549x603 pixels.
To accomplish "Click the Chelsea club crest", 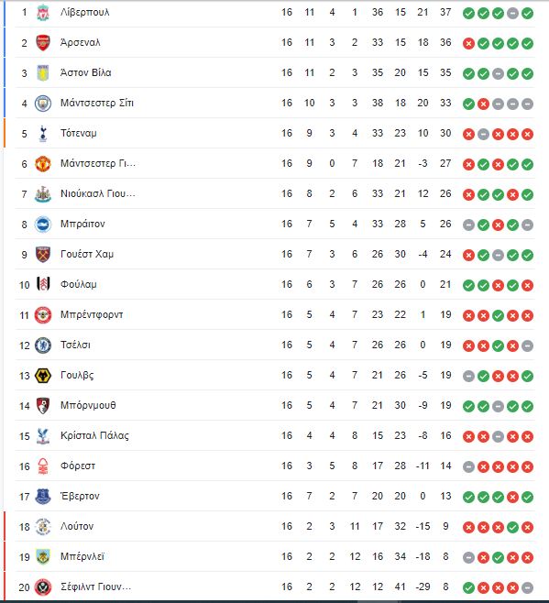I will coord(43,345).
